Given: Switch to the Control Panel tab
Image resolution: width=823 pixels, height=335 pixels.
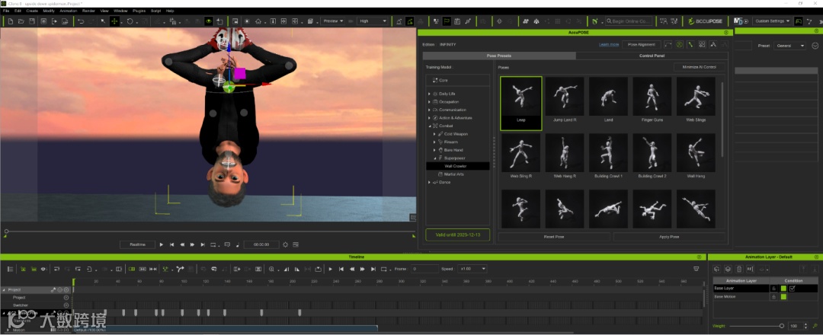Looking at the screenshot, I should pos(651,56).
